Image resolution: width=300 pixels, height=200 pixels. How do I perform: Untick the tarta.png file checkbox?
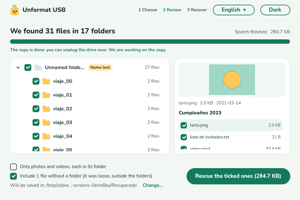click(184, 125)
